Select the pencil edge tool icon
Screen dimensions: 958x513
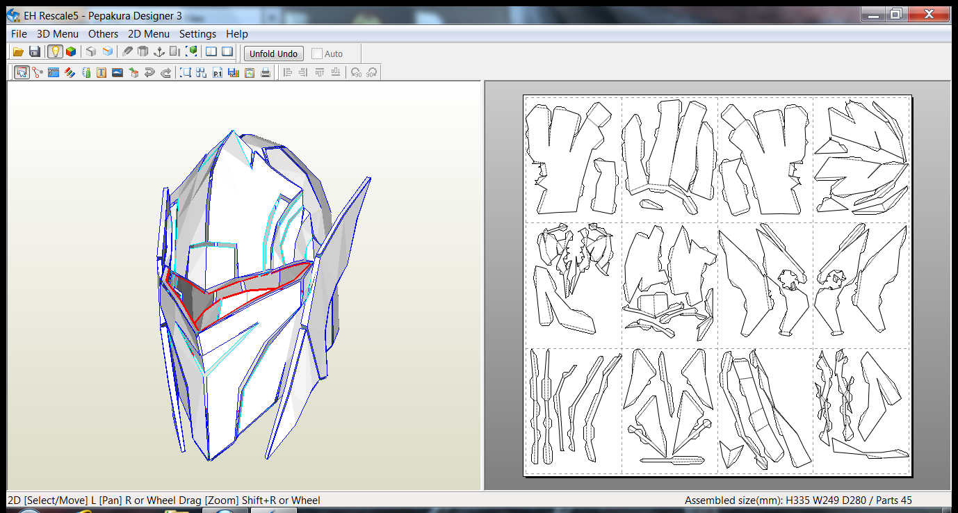pos(127,52)
